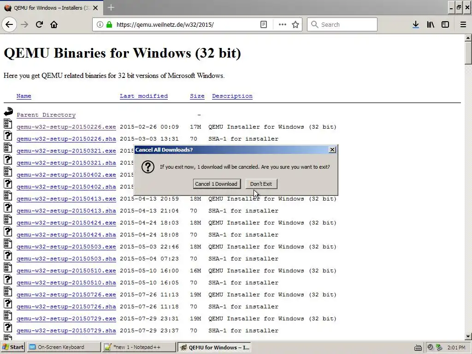Switch to Notepad++ new 1 taskbar button
The height and width of the screenshot is (354, 472).
tap(139, 347)
